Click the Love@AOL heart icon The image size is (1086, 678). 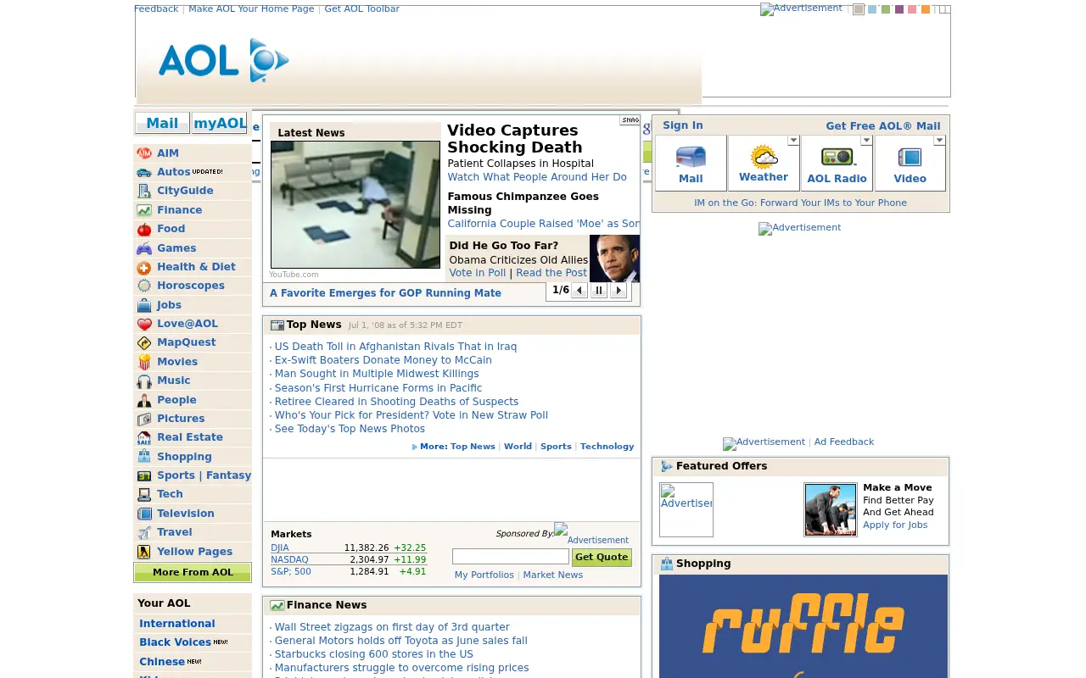(144, 324)
